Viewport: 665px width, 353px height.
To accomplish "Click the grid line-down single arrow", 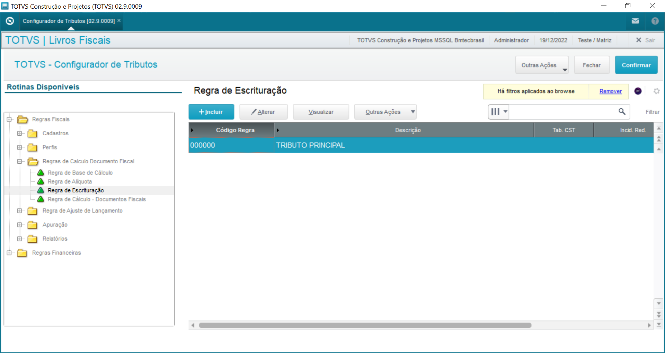I will 659,304.
